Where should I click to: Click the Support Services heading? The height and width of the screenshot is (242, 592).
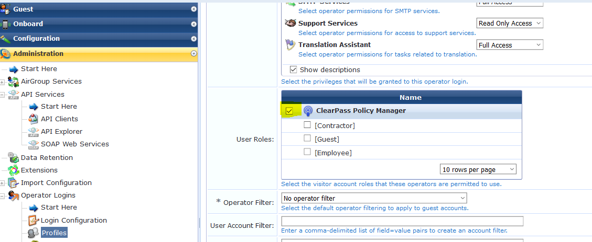[328, 24]
